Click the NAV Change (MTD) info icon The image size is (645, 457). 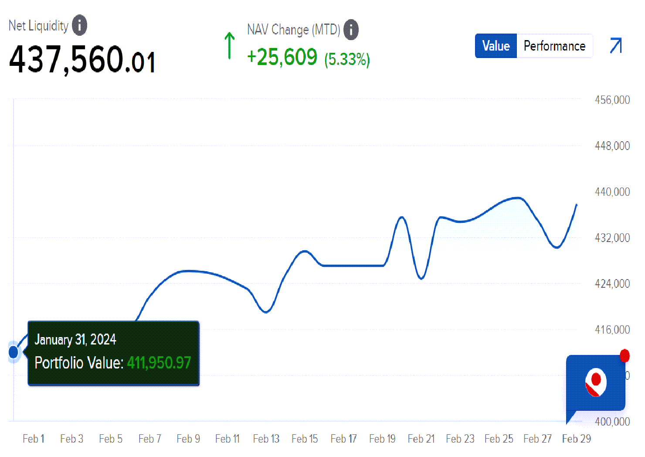(351, 30)
